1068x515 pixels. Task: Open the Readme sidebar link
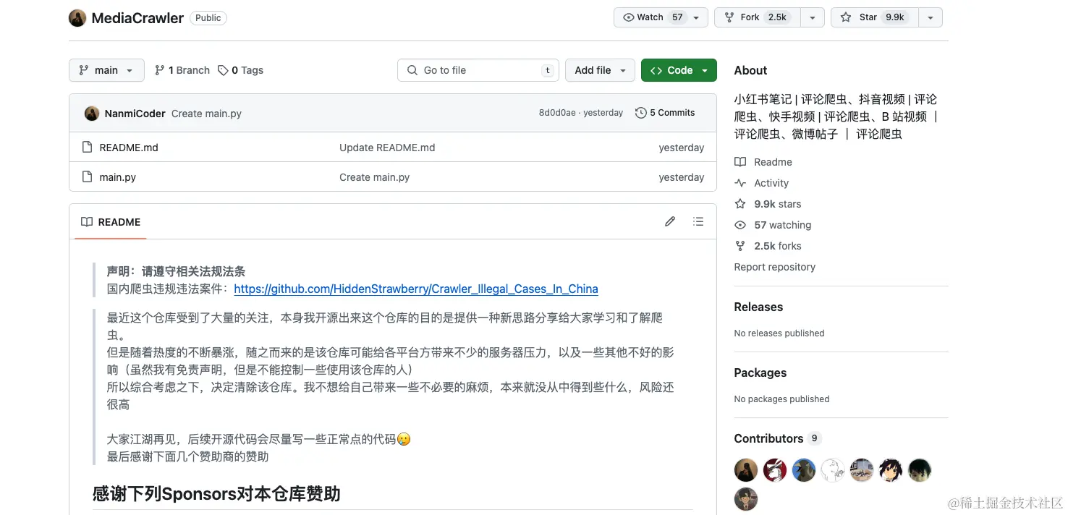point(773,162)
